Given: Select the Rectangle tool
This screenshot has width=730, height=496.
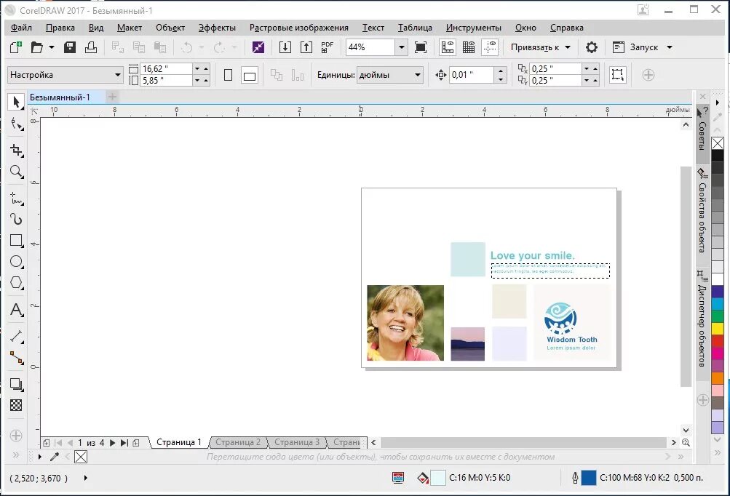Looking at the screenshot, I should [x=16, y=240].
